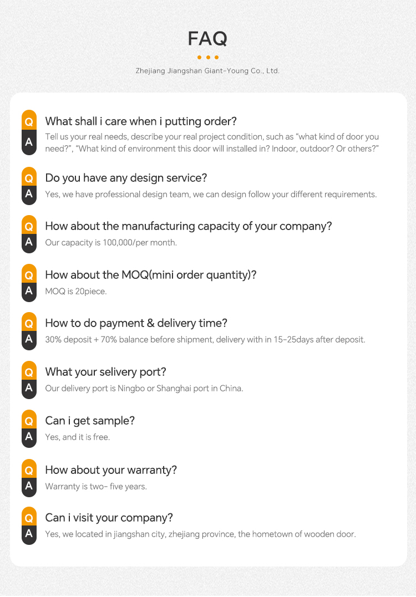Viewport: 416px width, 597px height.
Task: Click the Q icon for the warranty question
Action: pyautogui.click(x=29, y=470)
